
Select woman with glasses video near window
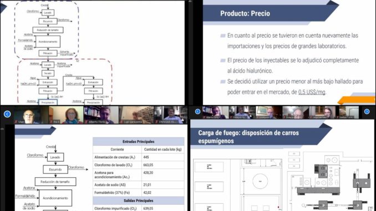(x=323, y=113)
